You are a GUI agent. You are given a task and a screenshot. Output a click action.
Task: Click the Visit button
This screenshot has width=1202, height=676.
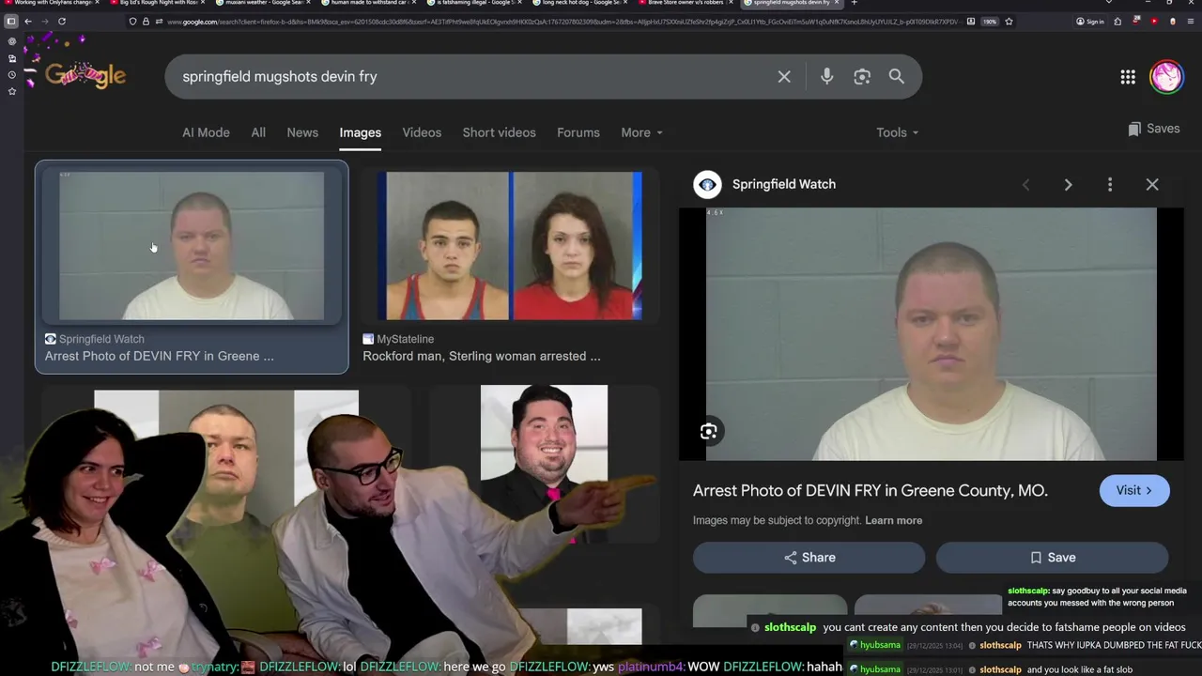(1134, 490)
